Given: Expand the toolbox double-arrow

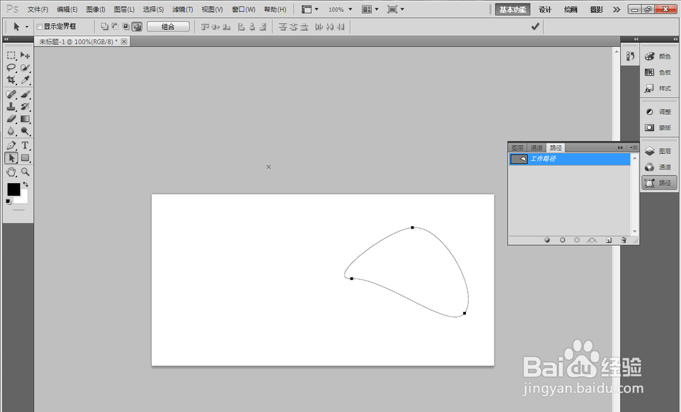Looking at the screenshot, I should click(6, 39).
